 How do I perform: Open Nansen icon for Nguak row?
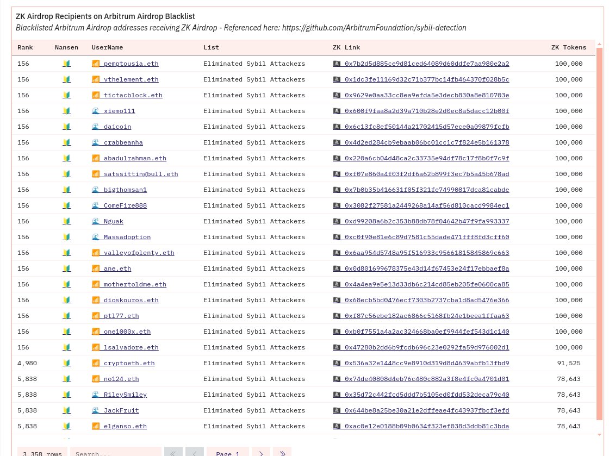(x=67, y=221)
